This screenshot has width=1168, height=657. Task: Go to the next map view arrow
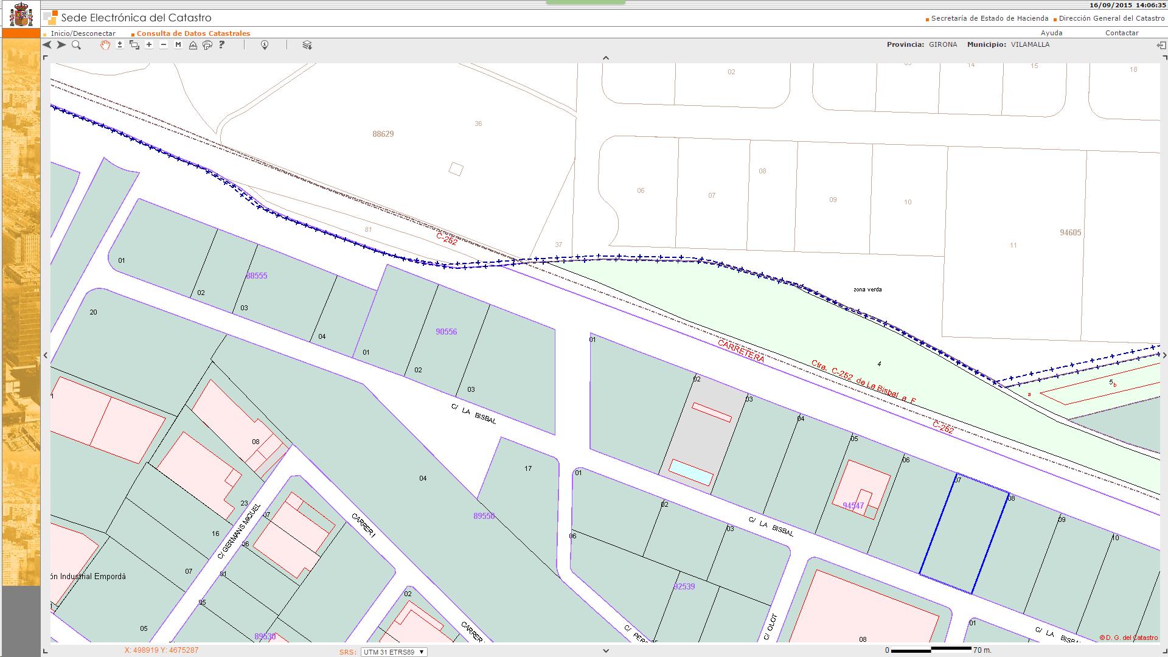pyautogui.click(x=61, y=45)
